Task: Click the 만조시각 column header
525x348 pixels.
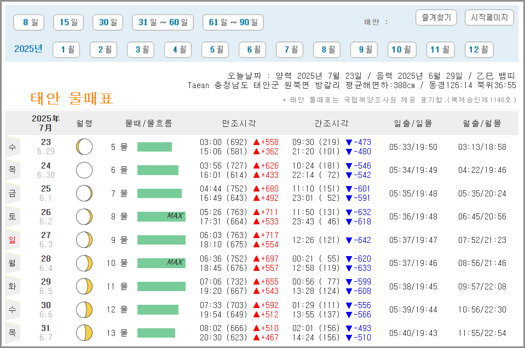Action: (239, 124)
